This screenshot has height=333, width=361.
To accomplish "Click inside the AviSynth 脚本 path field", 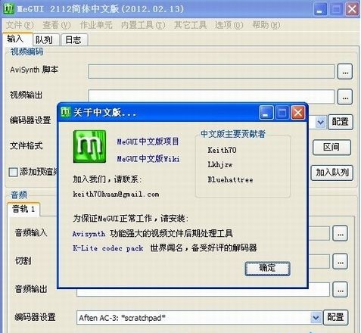I will [211, 72].
